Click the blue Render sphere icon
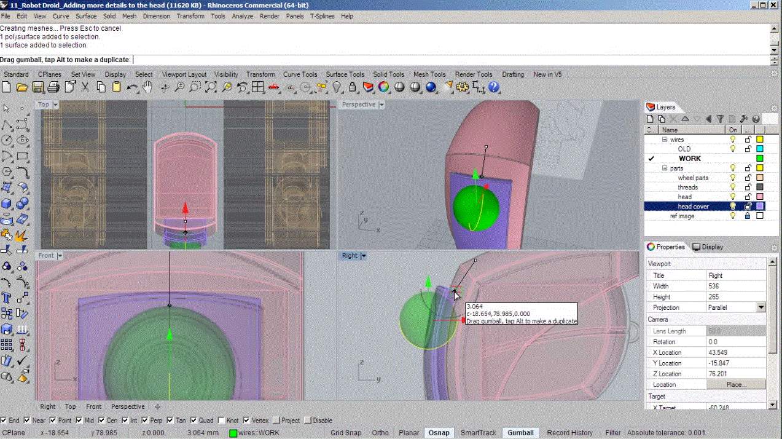 [x=431, y=87]
